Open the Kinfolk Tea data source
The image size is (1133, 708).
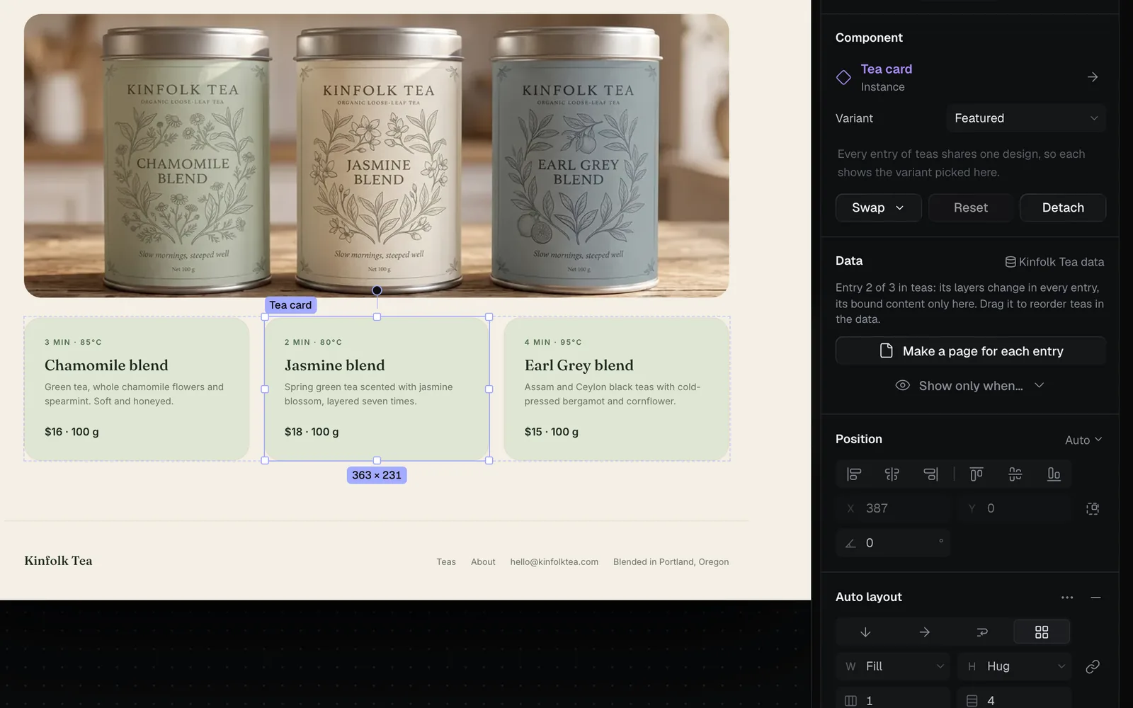tap(1054, 262)
